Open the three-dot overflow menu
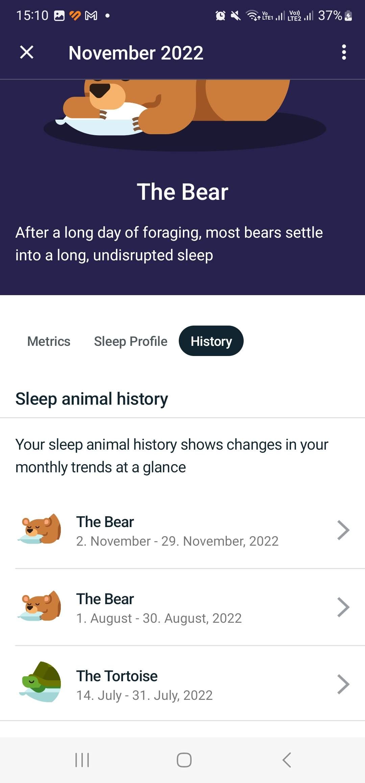The width and height of the screenshot is (365, 783). pyautogui.click(x=344, y=52)
